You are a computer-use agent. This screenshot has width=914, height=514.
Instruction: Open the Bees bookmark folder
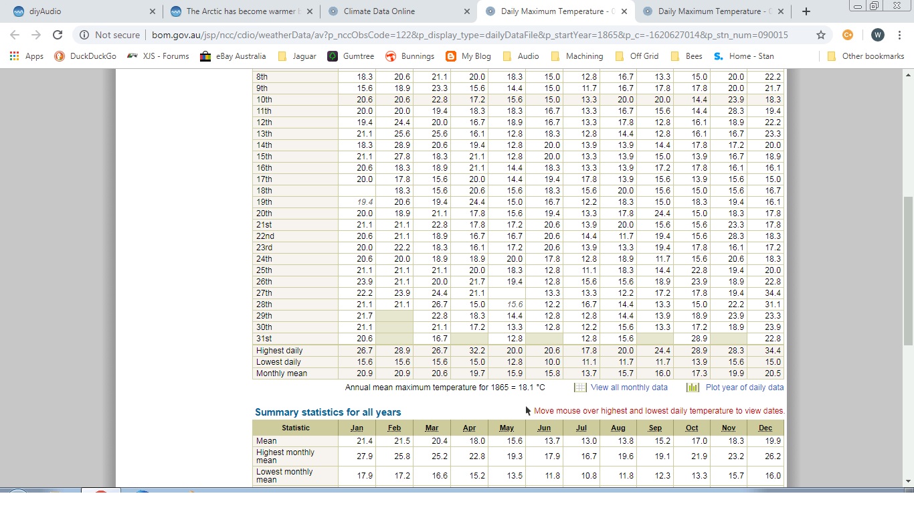pyautogui.click(x=686, y=56)
